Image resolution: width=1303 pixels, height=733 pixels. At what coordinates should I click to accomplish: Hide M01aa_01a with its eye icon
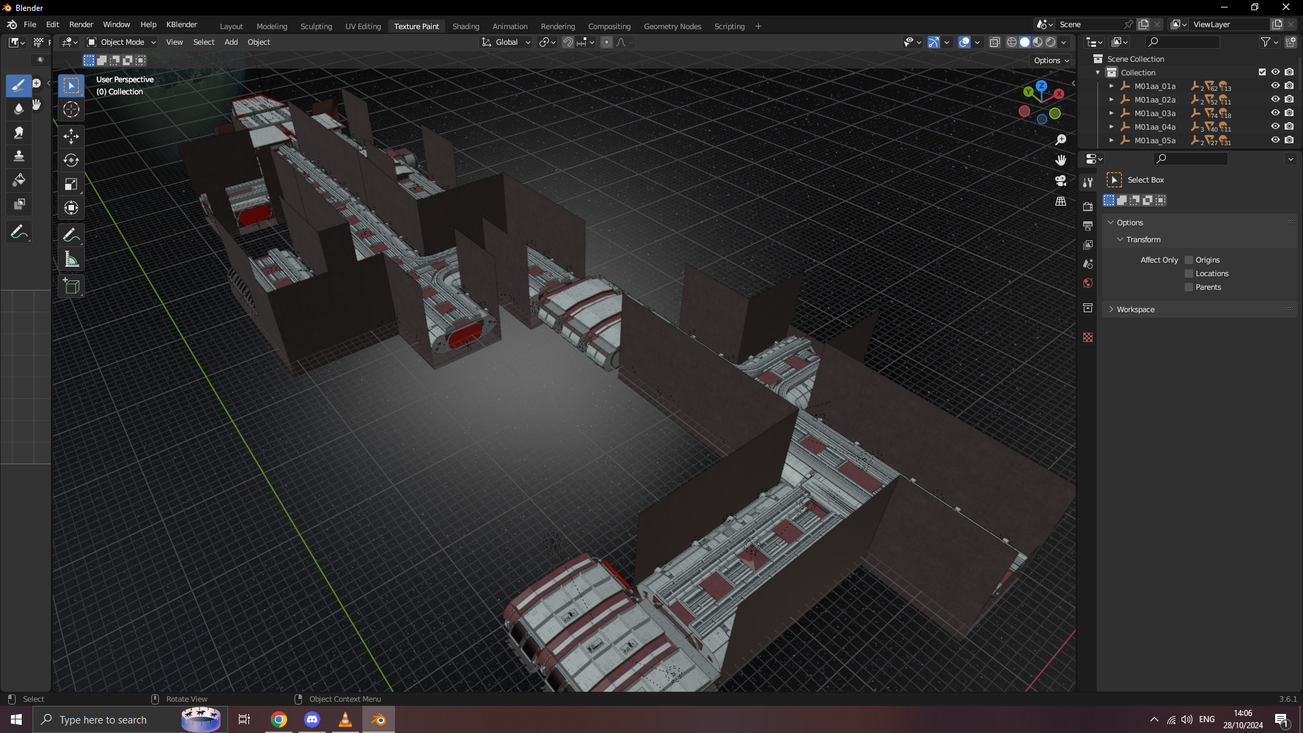pos(1275,86)
